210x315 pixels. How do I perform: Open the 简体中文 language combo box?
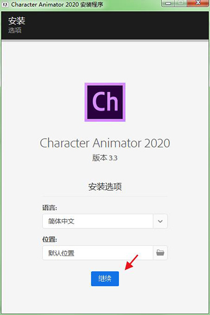tap(105, 221)
